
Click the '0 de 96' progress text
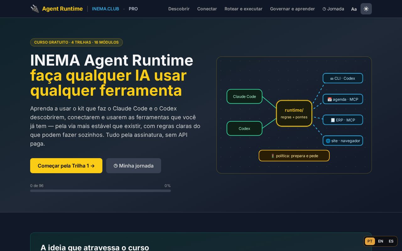[x=37, y=186]
